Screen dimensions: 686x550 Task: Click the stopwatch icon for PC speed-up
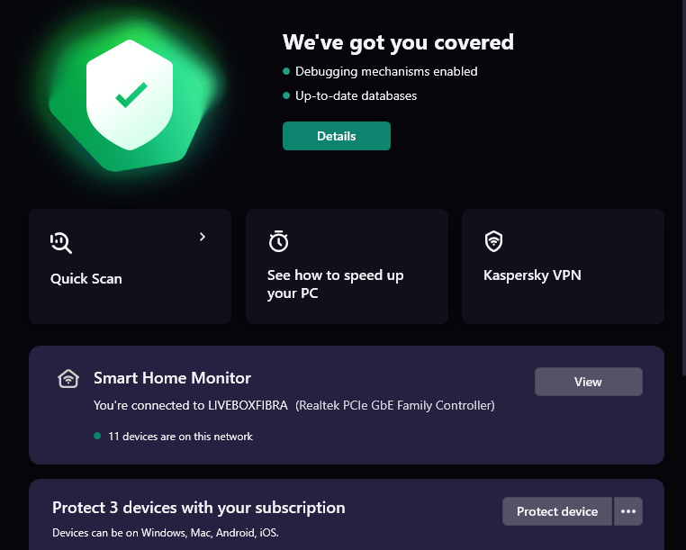point(278,241)
